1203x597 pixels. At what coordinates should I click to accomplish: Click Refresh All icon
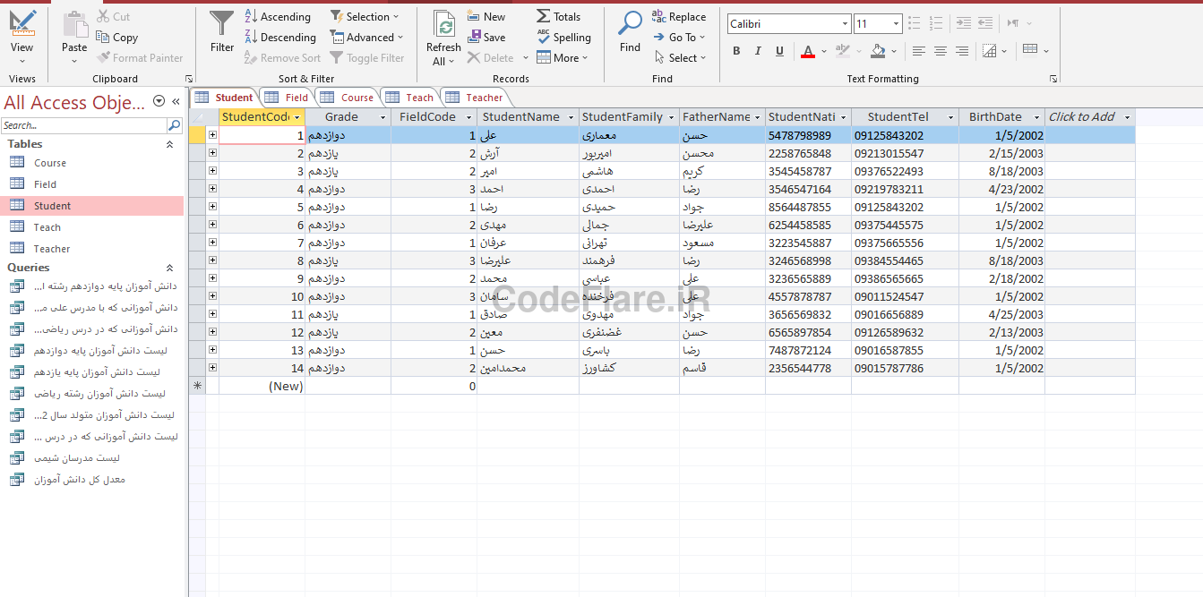tap(443, 23)
